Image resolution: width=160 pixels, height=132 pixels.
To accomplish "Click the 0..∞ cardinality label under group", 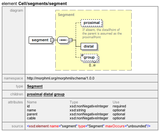I will pos(92,65).
